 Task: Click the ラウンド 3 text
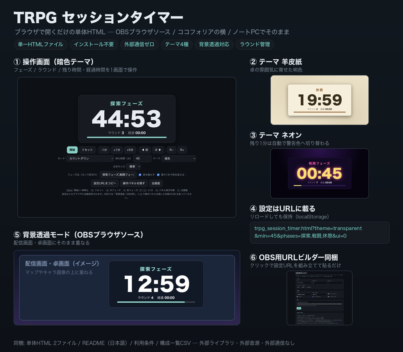(x=116, y=133)
